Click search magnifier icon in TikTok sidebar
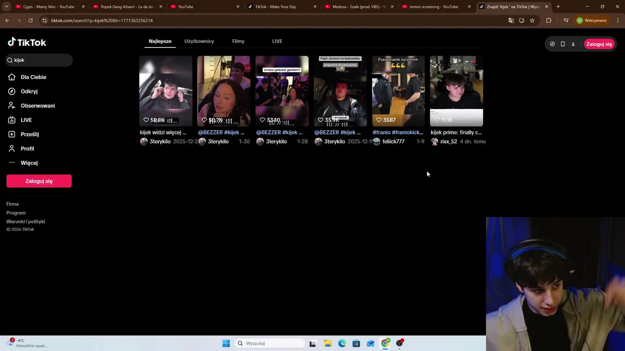Viewport: 625px width, 351px height. click(x=9, y=60)
